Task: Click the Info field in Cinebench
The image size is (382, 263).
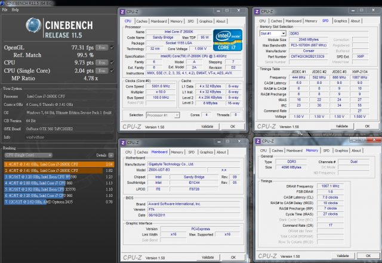Action: 69,137
